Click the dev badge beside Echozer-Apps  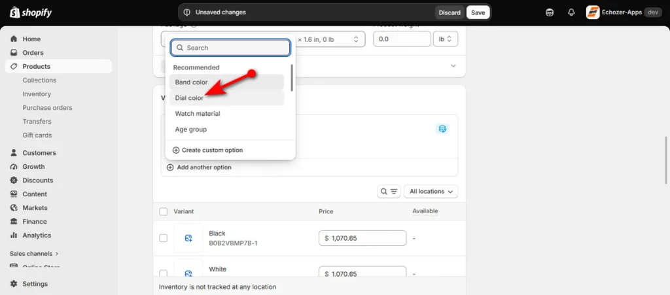tap(652, 12)
